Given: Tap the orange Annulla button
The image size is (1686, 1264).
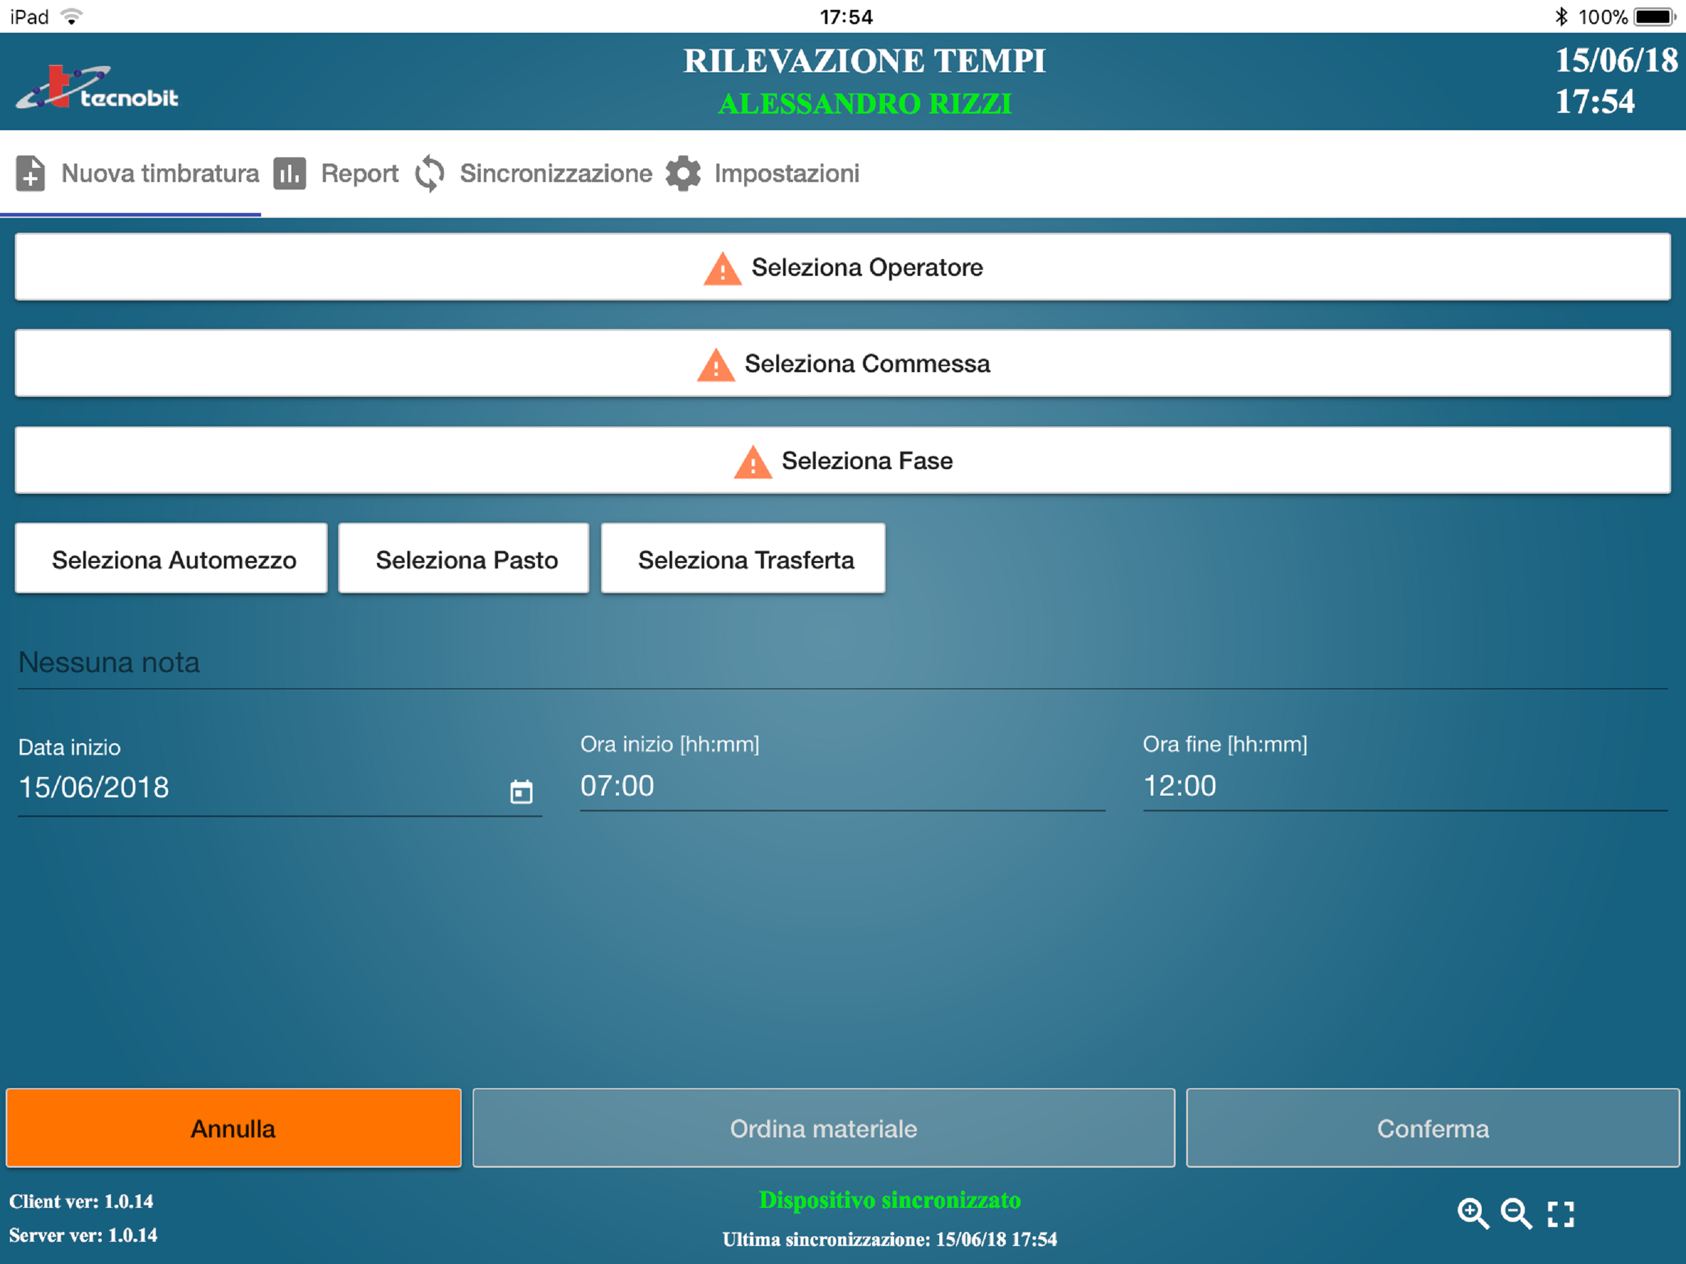Looking at the screenshot, I should pos(234,1128).
